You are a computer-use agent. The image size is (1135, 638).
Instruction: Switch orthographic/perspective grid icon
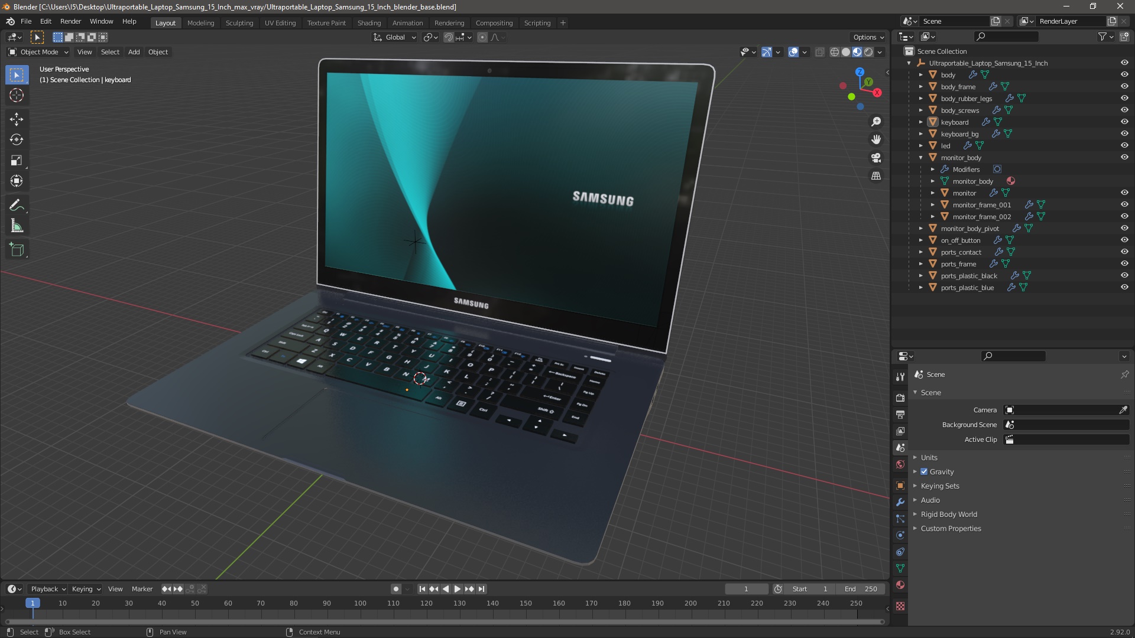(x=876, y=176)
